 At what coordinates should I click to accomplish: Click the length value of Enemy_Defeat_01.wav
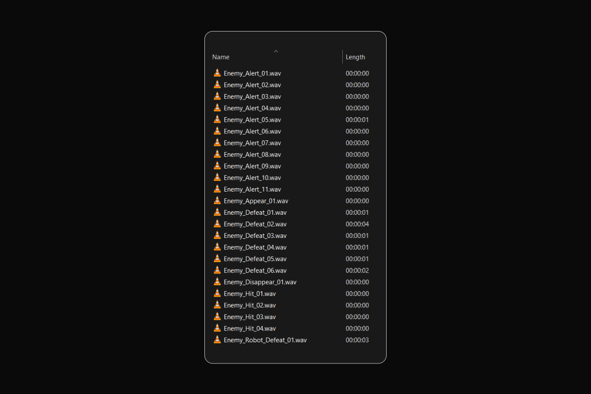pyautogui.click(x=357, y=213)
